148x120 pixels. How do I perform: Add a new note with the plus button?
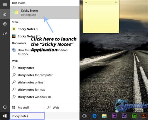click(86, 2)
